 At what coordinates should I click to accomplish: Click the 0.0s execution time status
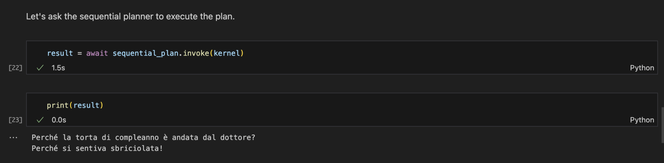click(x=59, y=120)
